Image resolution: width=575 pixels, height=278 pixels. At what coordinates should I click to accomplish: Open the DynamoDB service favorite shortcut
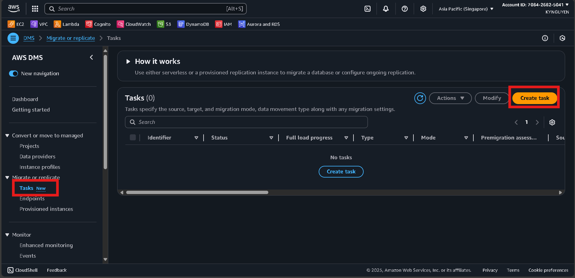[193, 24]
